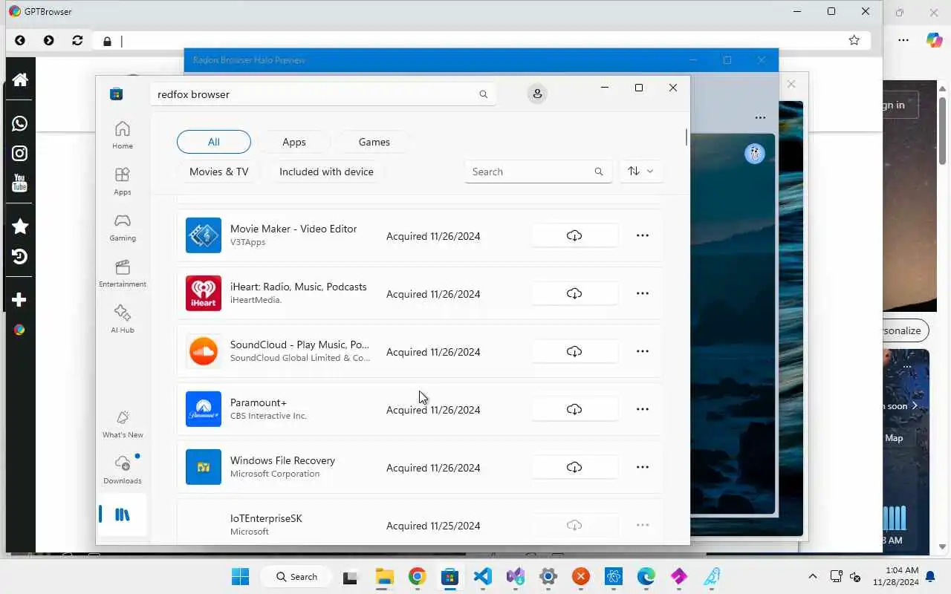Open Store user profile icon

click(537, 94)
